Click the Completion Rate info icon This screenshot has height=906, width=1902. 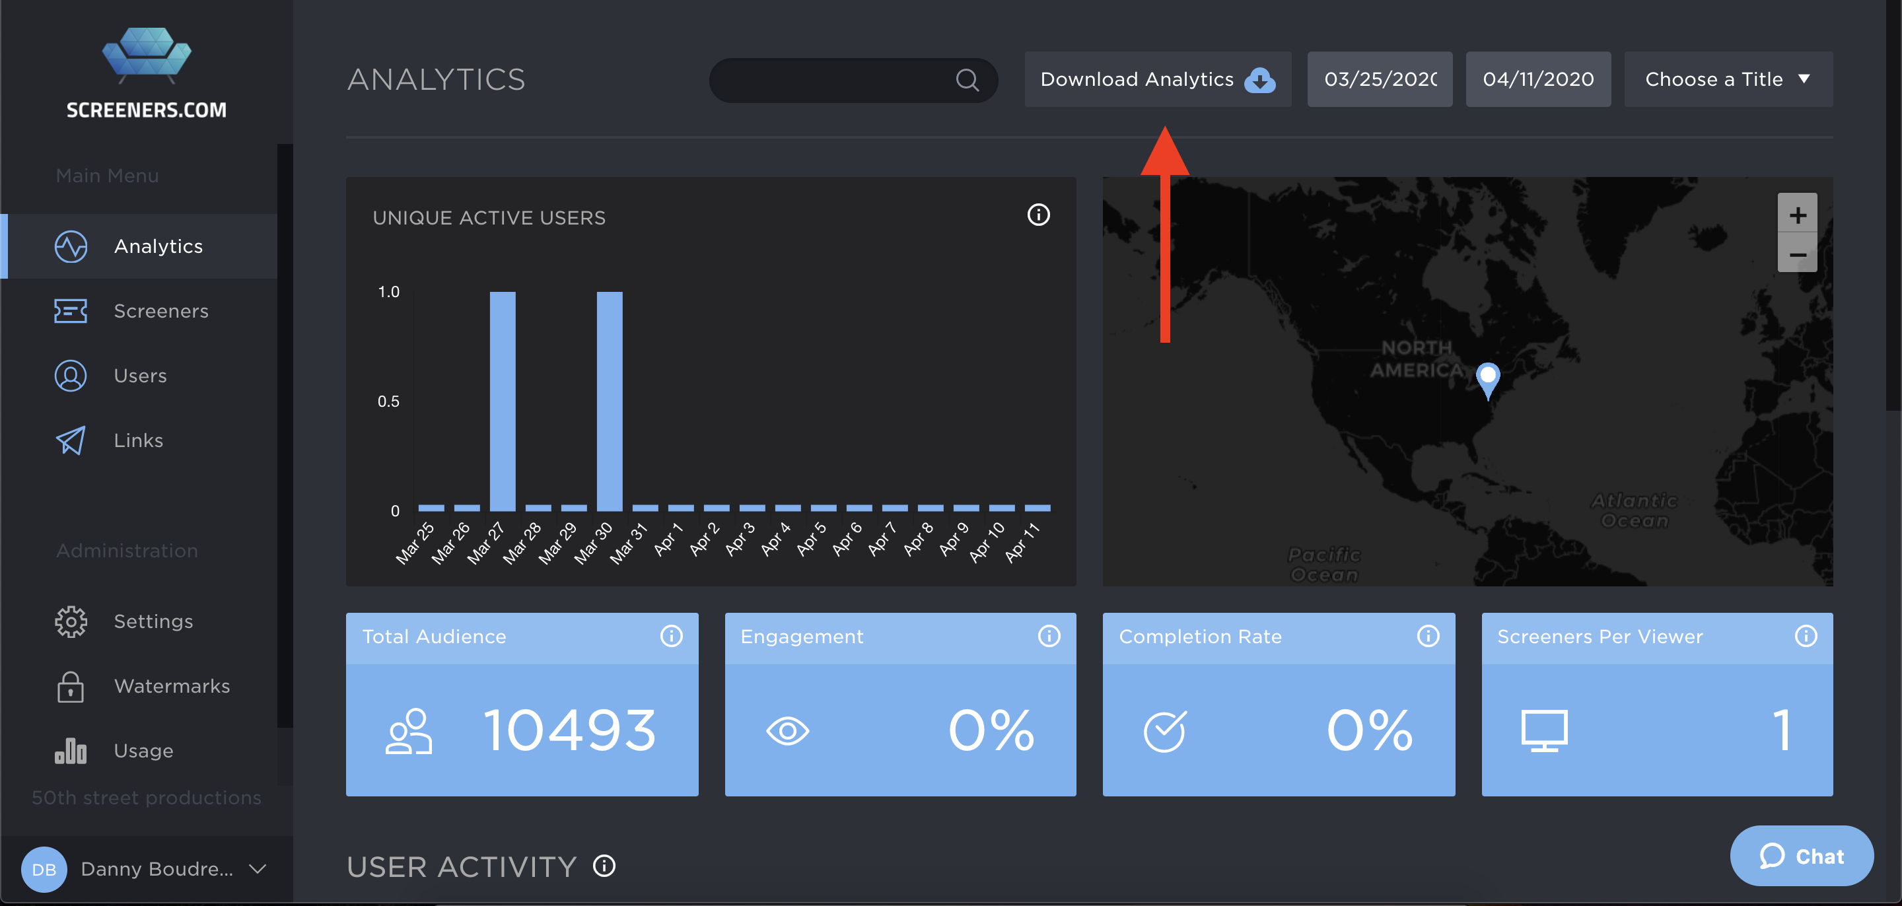[1427, 636]
